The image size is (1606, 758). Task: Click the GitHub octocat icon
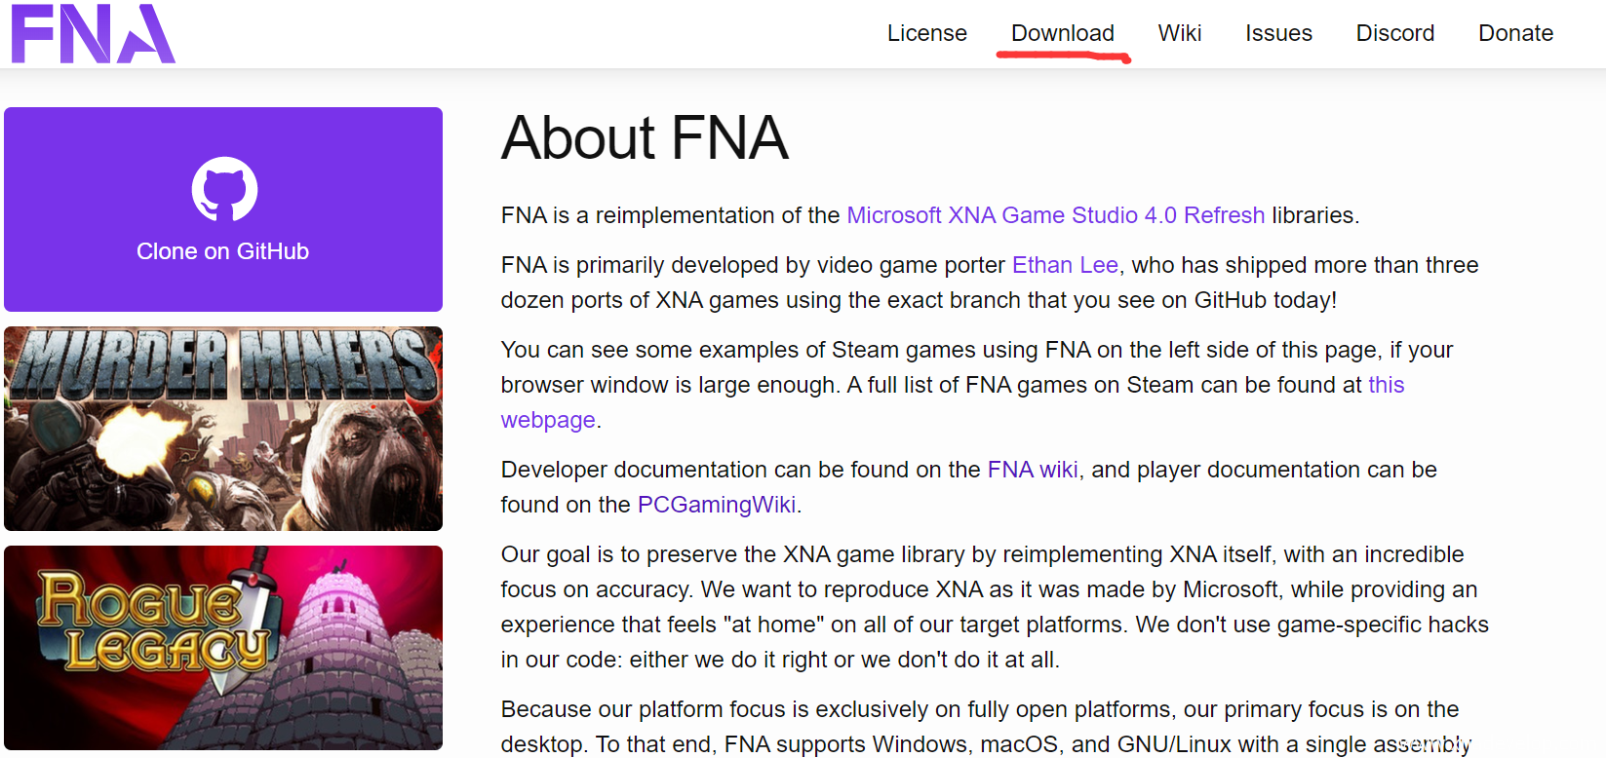(224, 189)
